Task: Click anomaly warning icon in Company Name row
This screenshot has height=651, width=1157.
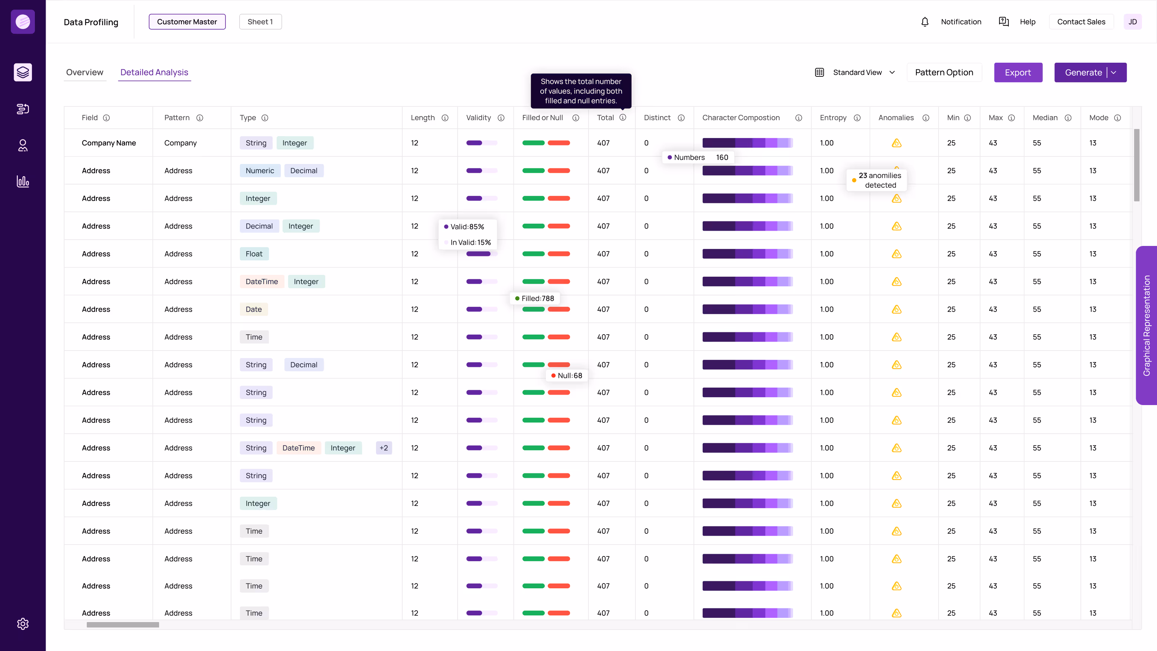Action: (897, 143)
